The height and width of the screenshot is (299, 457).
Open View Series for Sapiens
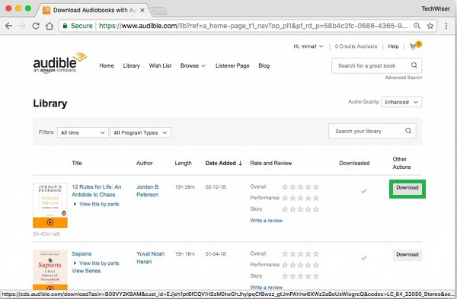click(86, 271)
